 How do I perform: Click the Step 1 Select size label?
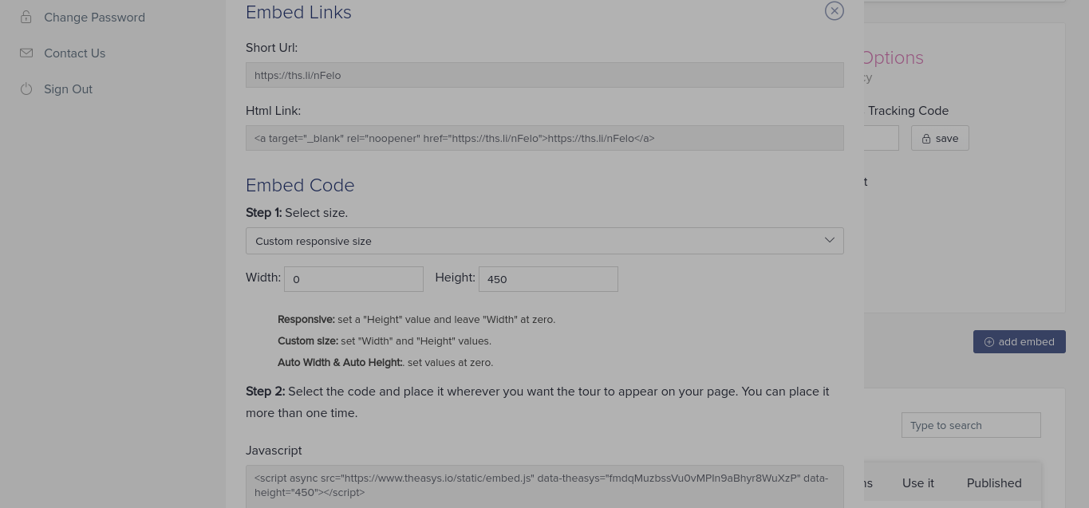297,213
